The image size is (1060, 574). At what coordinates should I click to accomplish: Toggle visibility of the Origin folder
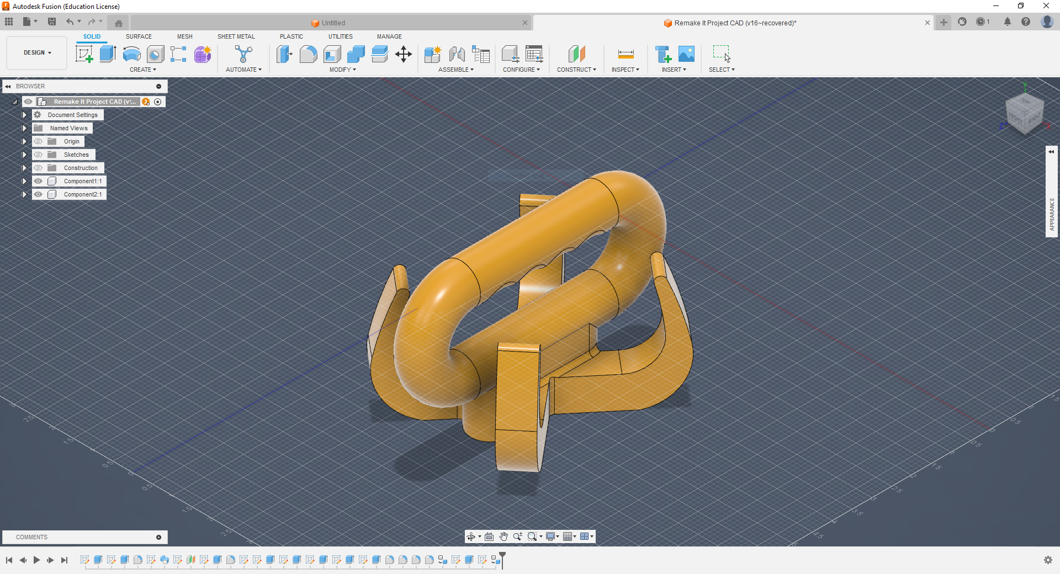pos(38,141)
